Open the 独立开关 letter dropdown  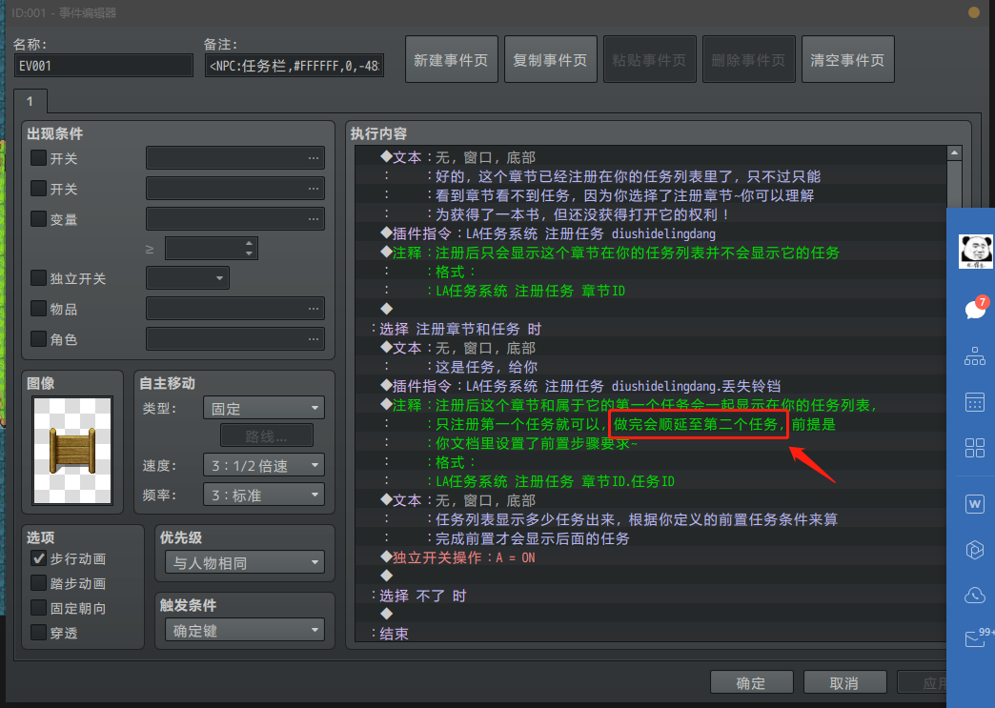188,278
